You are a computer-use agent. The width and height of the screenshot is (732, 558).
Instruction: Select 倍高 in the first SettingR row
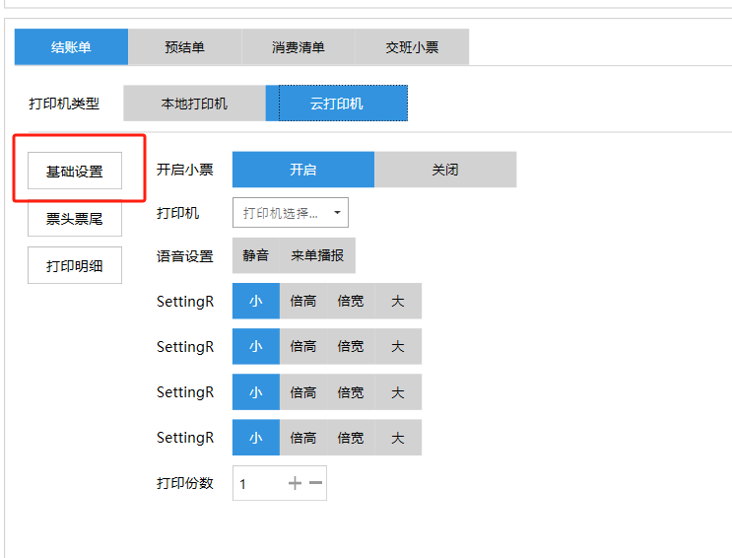(x=302, y=301)
